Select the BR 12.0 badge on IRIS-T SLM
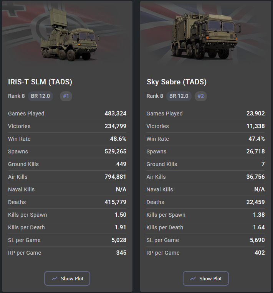Screen dimensions: 273x293 click(40, 96)
